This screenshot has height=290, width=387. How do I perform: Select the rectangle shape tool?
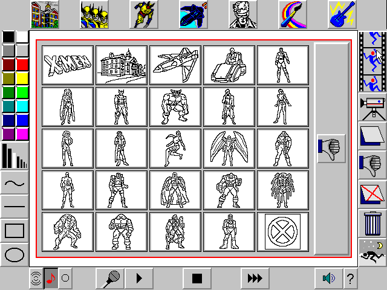click(15, 231)
